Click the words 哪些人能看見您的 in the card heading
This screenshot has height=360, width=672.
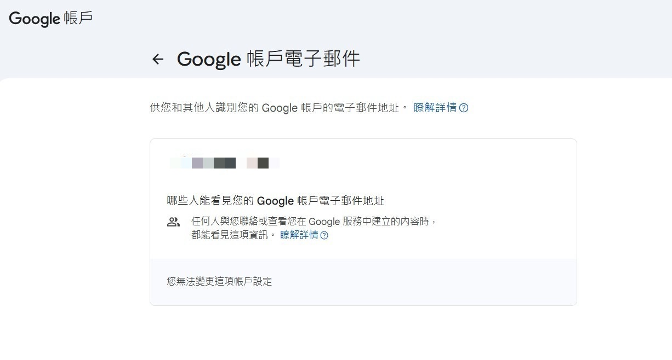click(210, 201)
